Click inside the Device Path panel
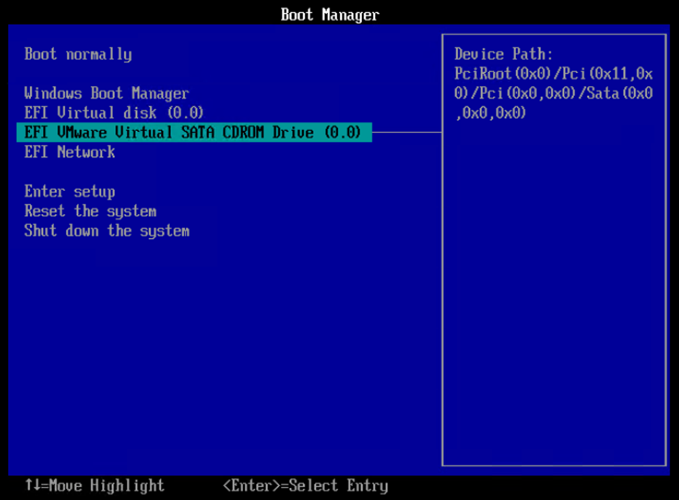 click(x=554, y=289)
